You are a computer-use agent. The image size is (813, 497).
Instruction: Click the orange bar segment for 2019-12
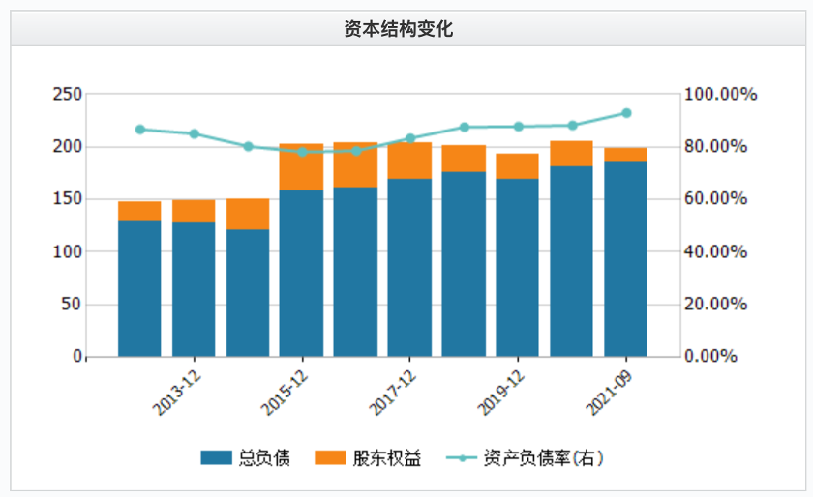[517, 165]
